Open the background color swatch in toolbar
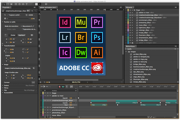This screenshot has width=180, height=120. [x=36, y=4]
